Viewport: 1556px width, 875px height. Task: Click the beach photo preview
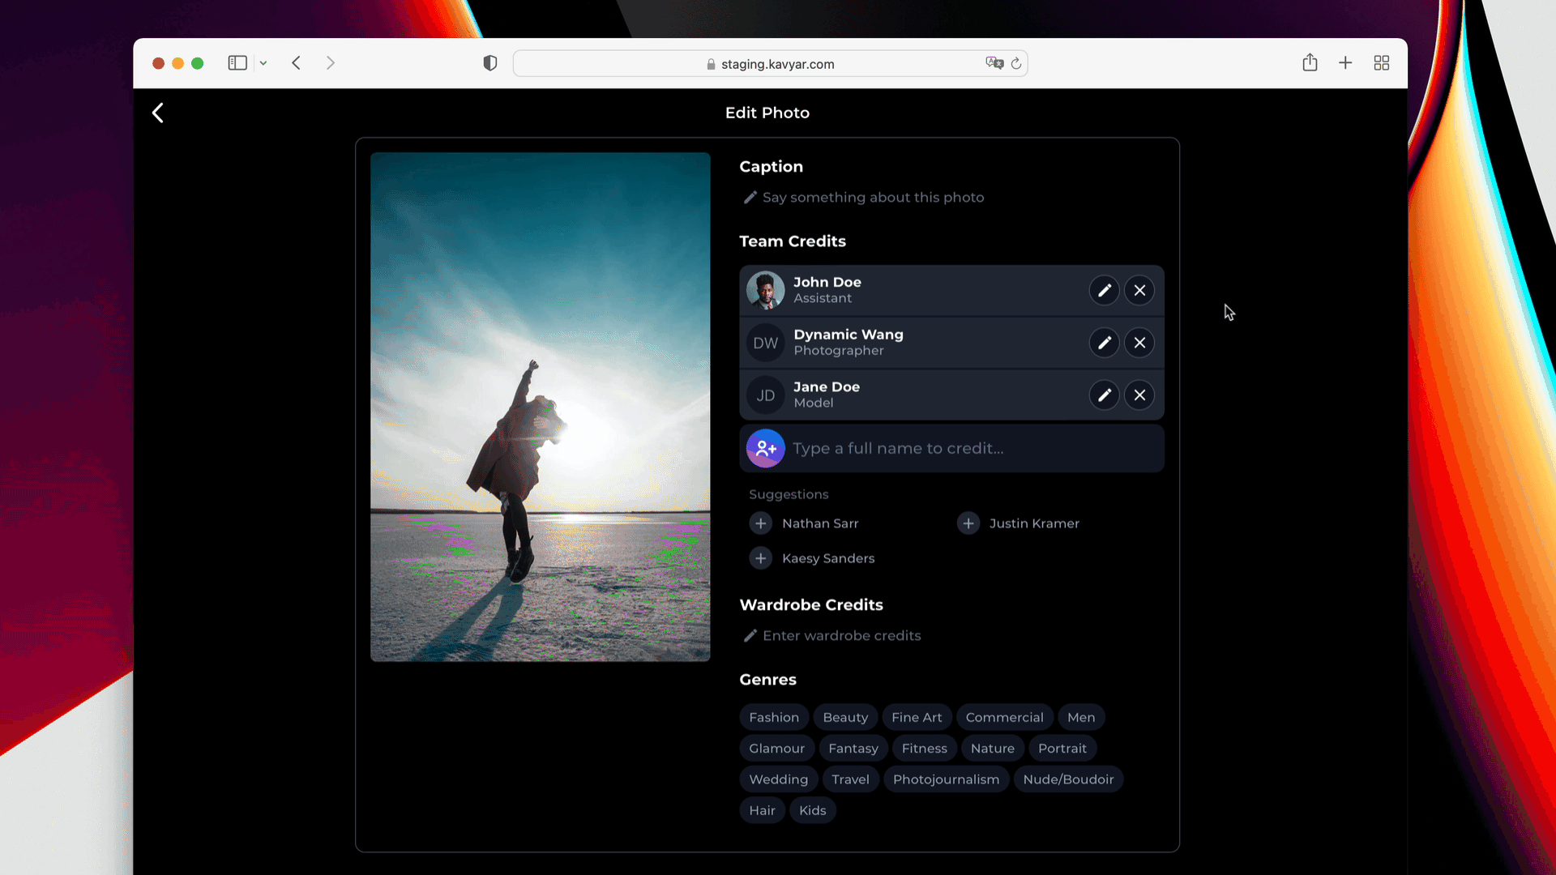(541, 407)
